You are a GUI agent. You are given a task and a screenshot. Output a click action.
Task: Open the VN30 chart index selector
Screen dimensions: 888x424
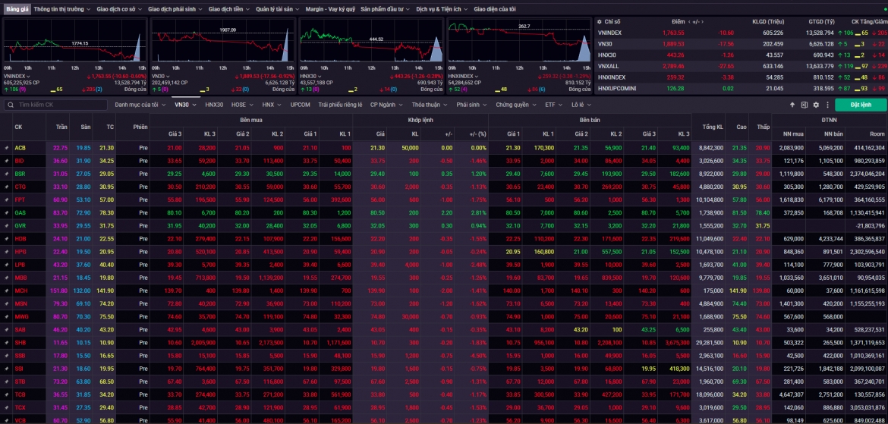pyautogui.click(x=160, y=76)
